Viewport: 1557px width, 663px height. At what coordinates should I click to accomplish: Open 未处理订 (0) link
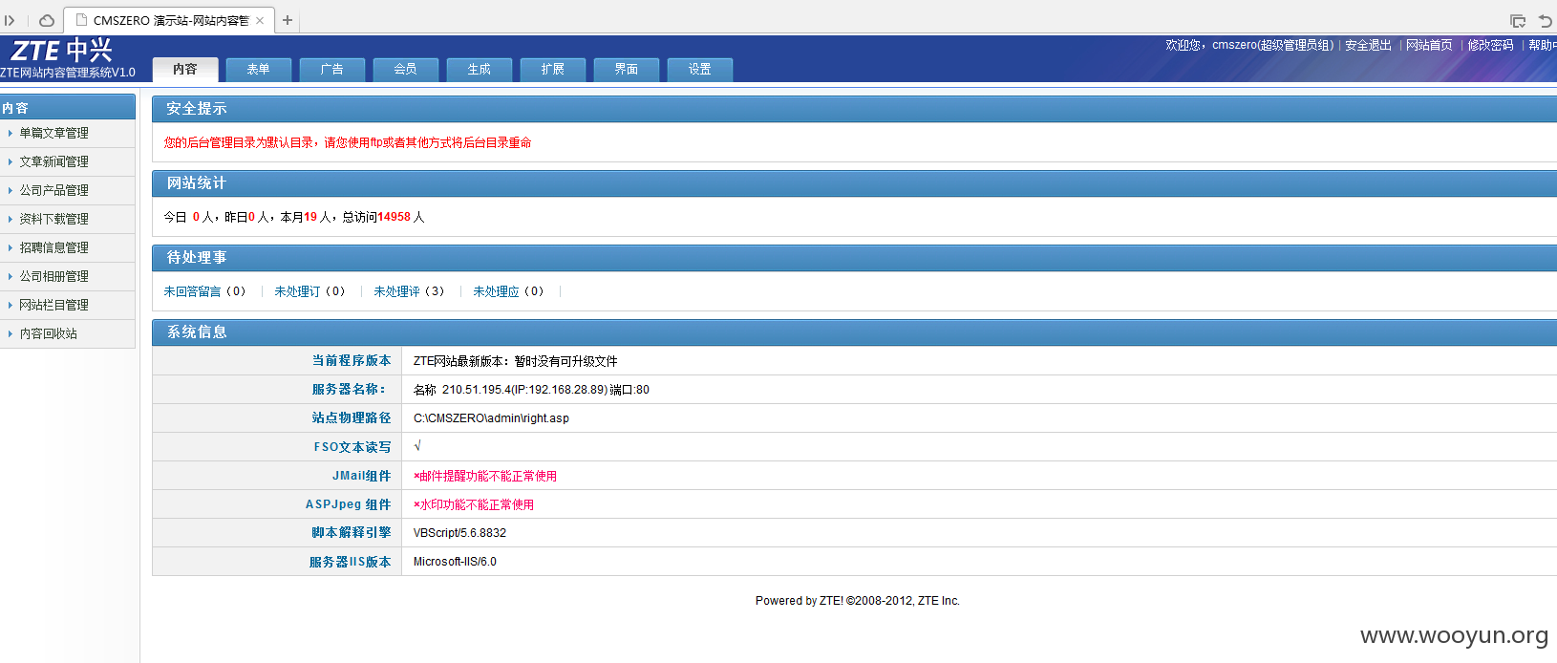[310, 291]
